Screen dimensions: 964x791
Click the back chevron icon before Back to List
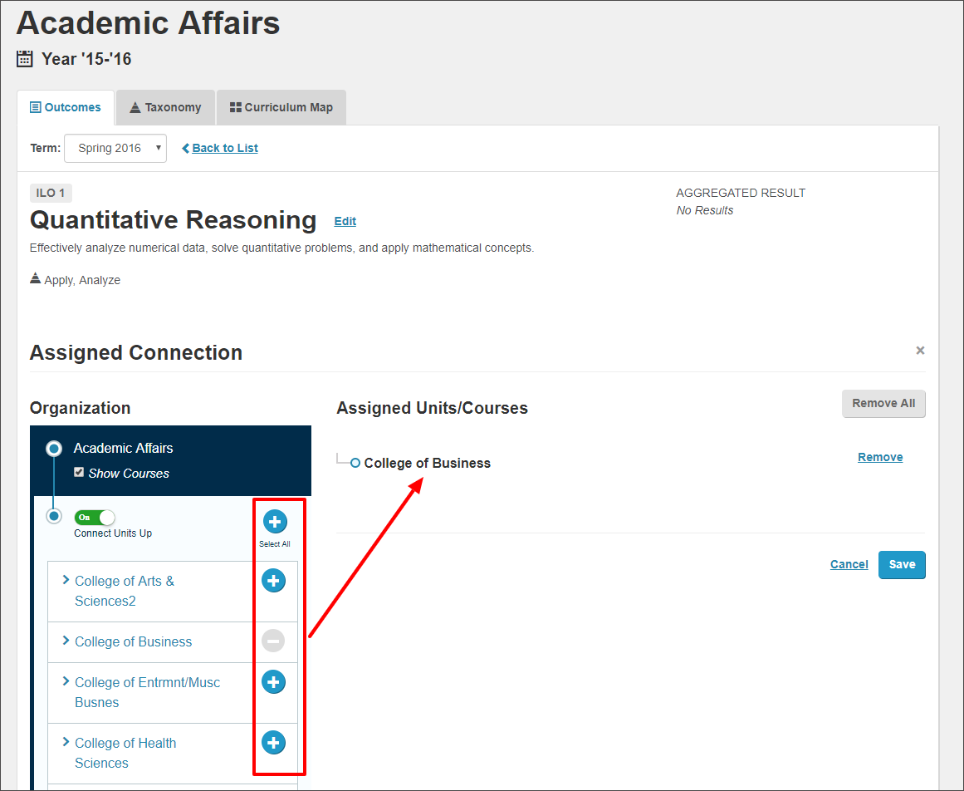pos(186,148)
